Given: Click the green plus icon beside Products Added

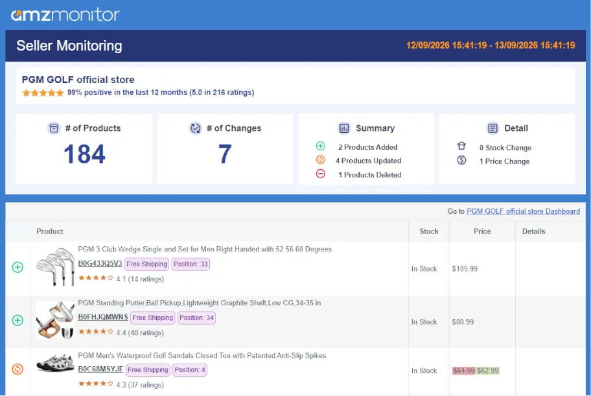Looking at the screenshot, I should pos(320,146).
